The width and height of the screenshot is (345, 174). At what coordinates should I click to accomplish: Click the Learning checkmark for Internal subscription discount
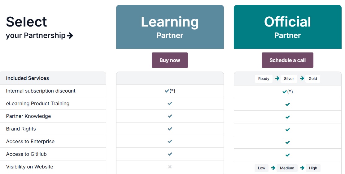[167, 91]
